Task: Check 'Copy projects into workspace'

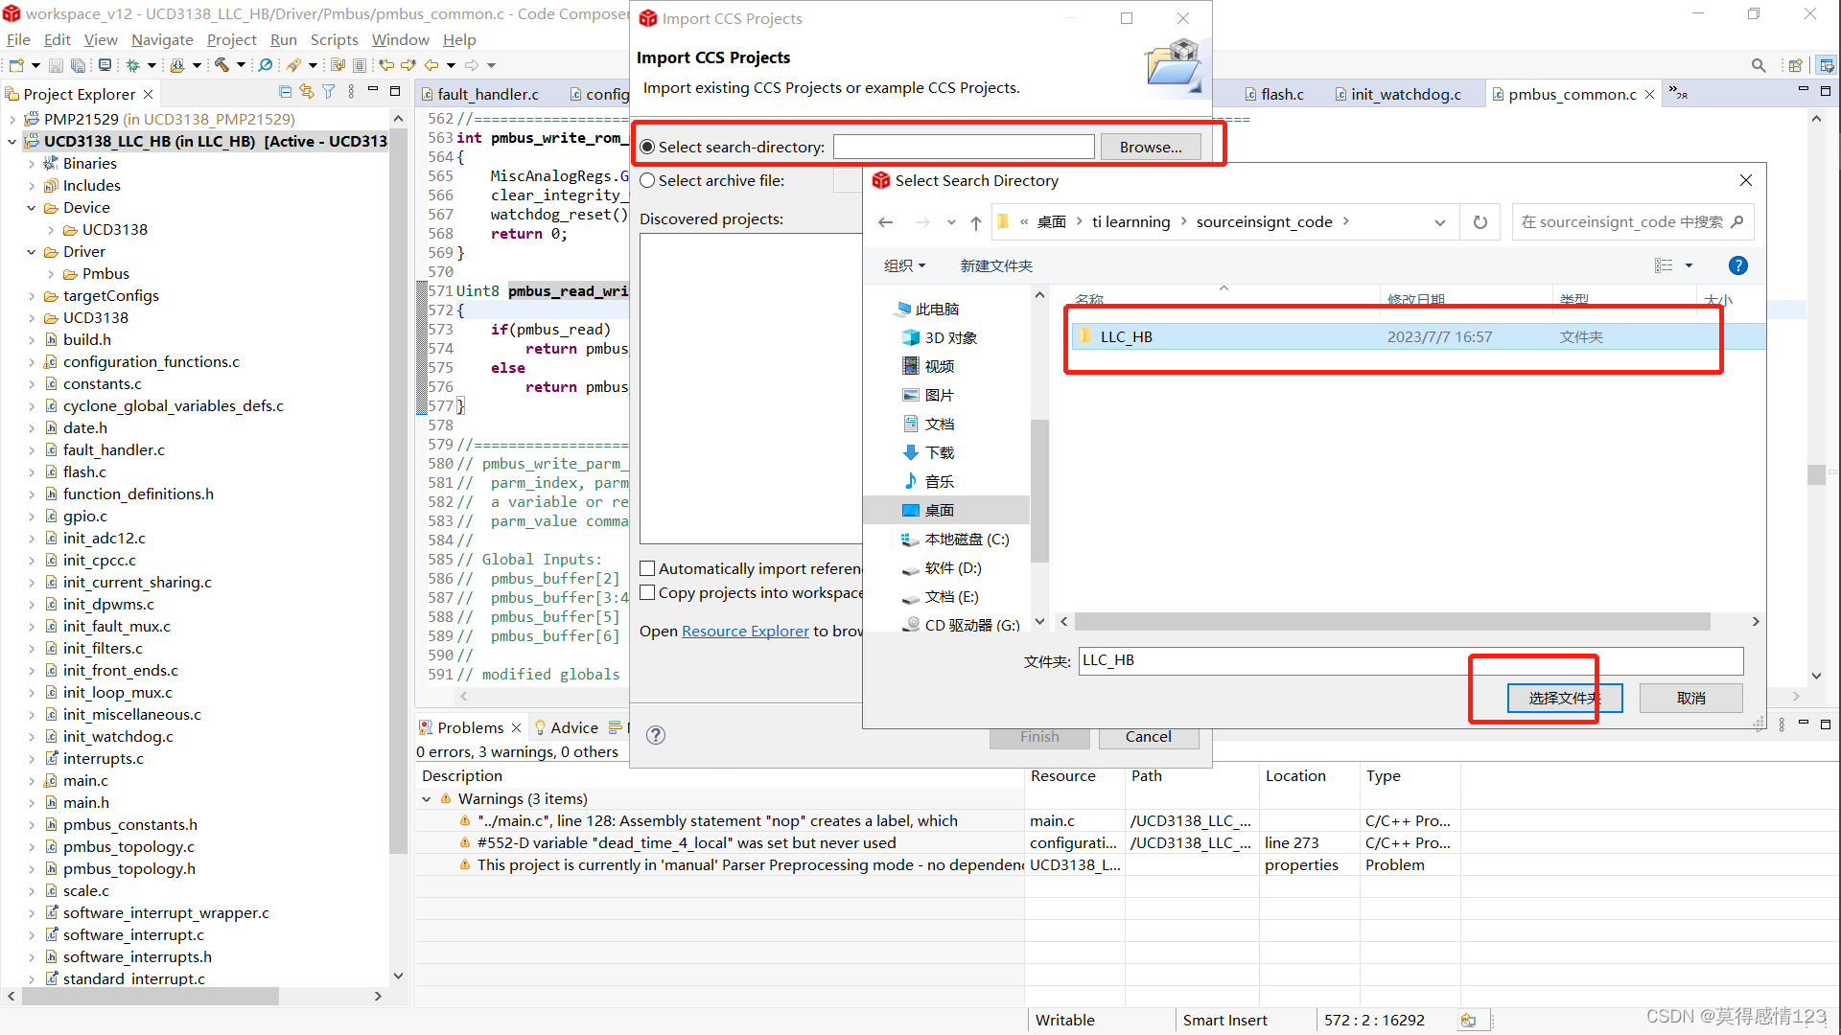Action: tap(648, 593)
